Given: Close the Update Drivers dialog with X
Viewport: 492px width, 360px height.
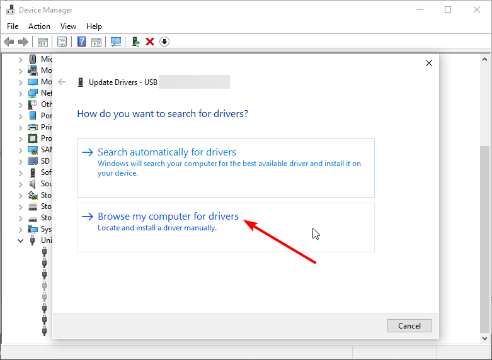Looking at the screenshot, I should [x=429, y=63].
